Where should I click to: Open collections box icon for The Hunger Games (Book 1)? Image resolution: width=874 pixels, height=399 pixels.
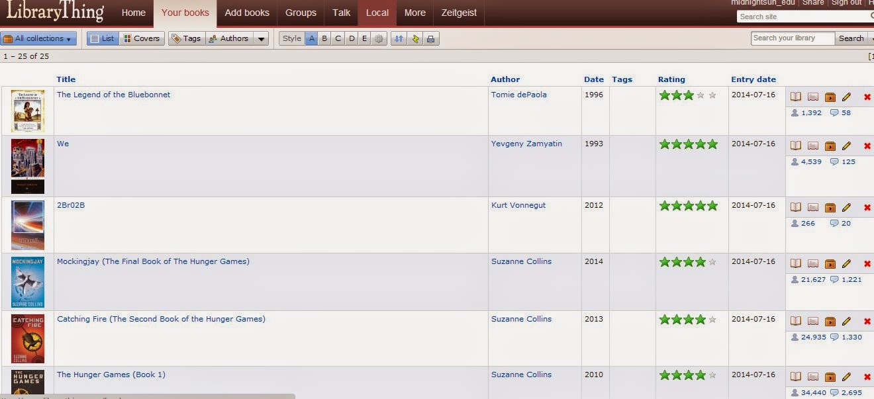pos(830,377)
